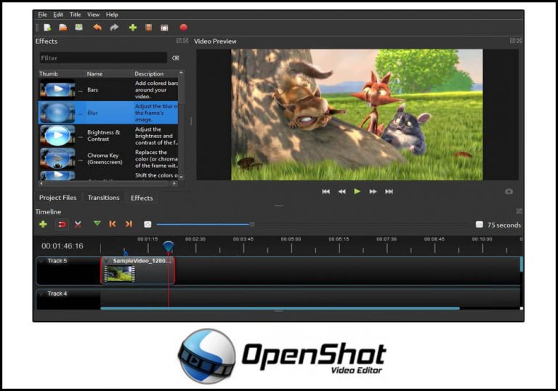The height and width of the screenshot is (391, 558).
Task: Click zoom-out icon left of zoom slider
Action: point(147,225)
